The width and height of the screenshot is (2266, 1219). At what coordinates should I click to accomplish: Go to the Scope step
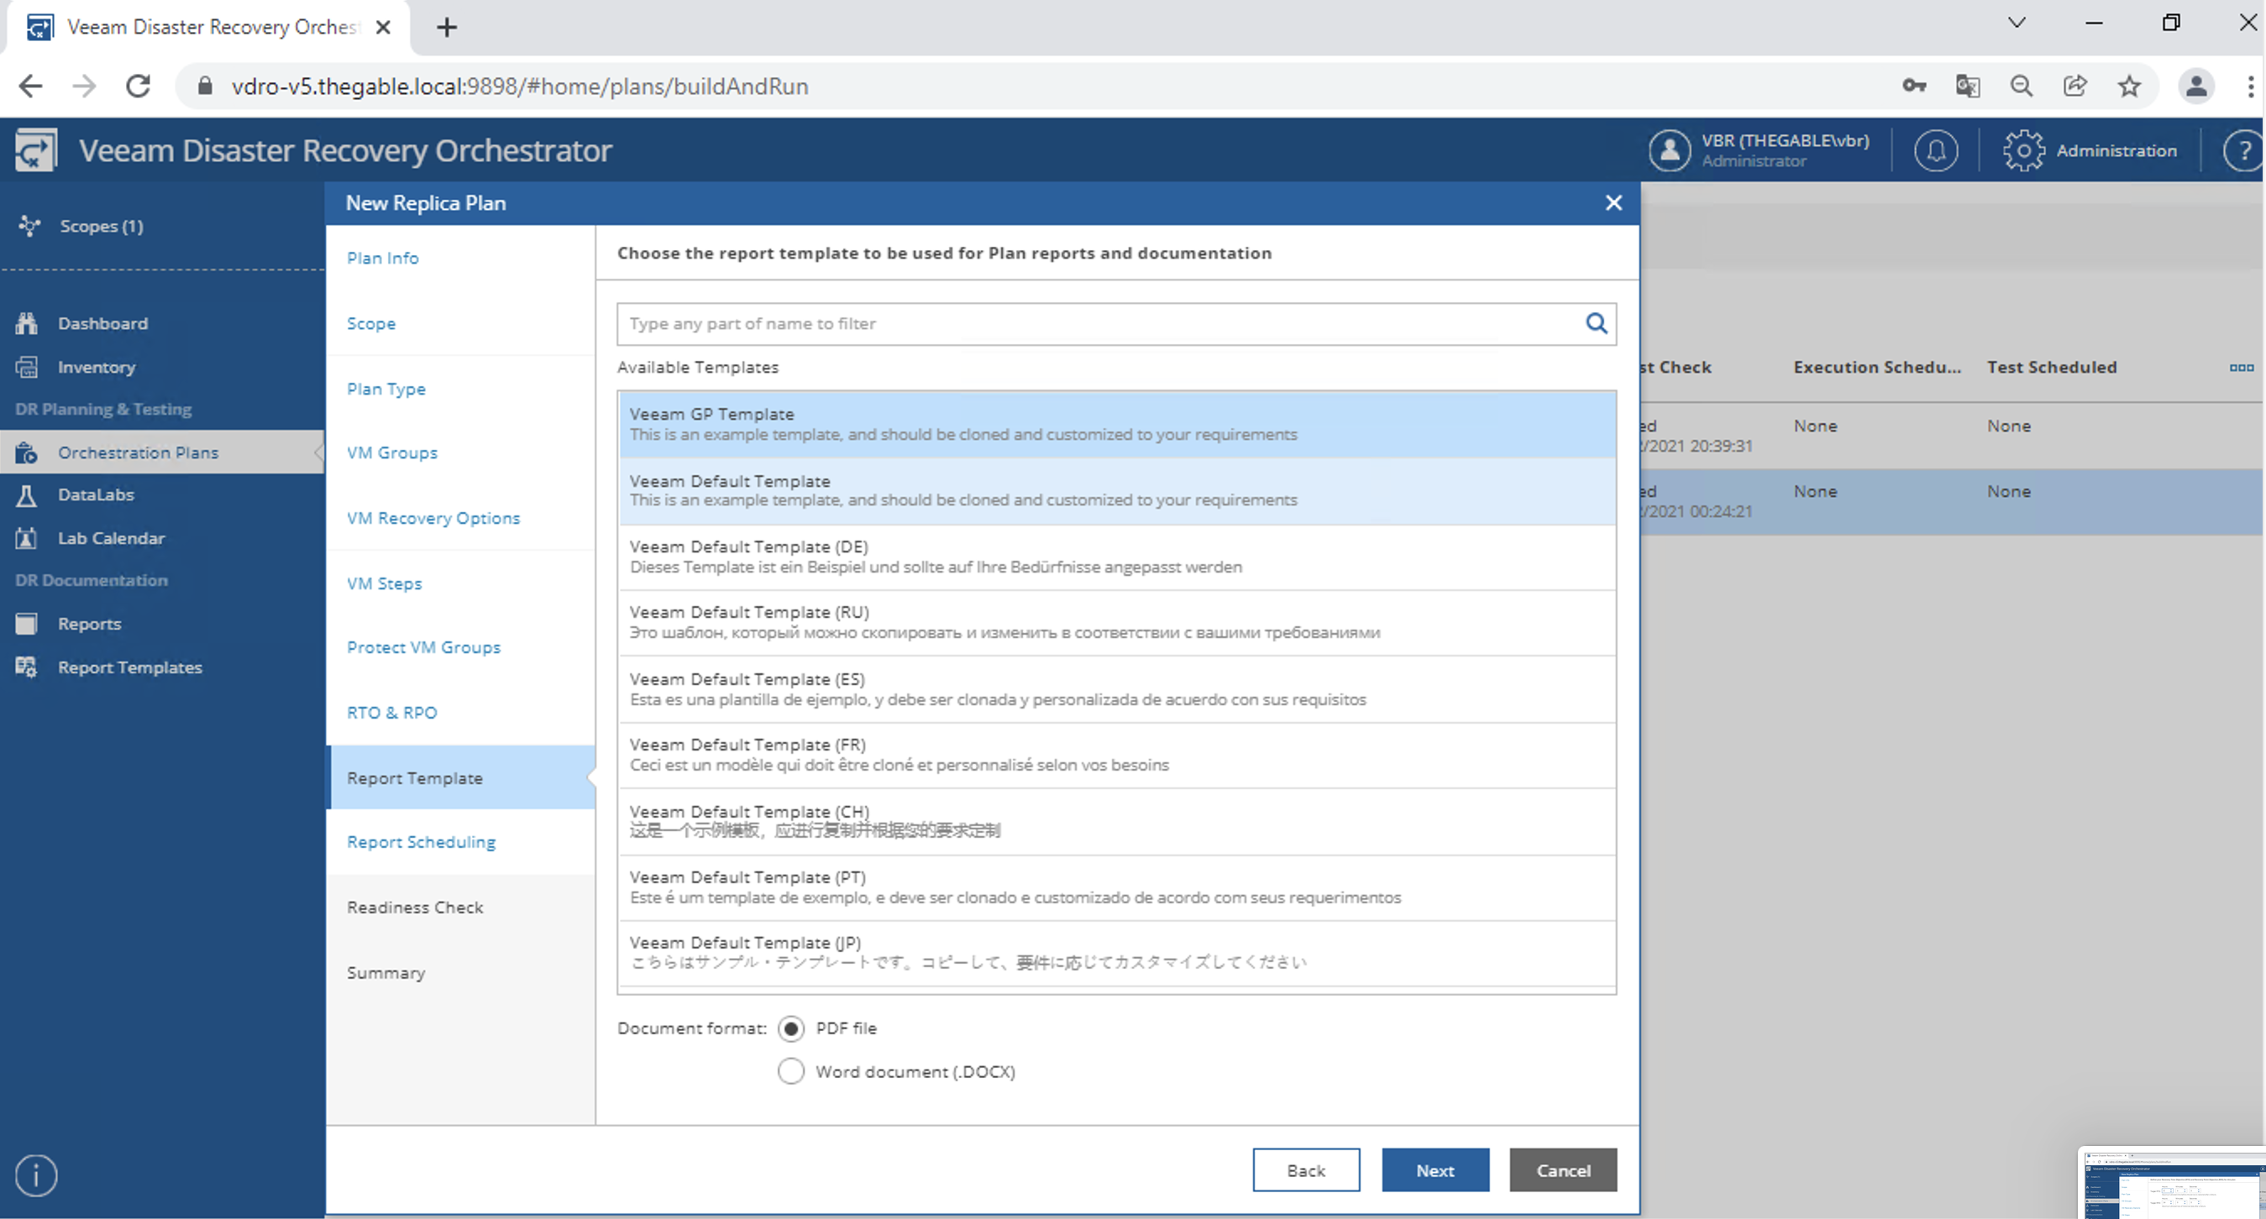[x=371, y=322]
